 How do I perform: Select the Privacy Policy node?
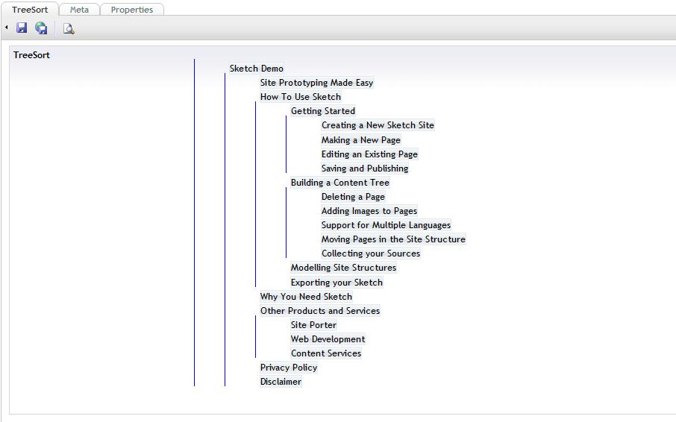click(x=289, y=368)
